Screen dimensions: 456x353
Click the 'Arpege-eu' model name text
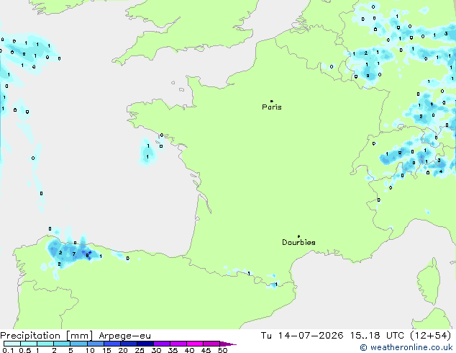(124, 336)
